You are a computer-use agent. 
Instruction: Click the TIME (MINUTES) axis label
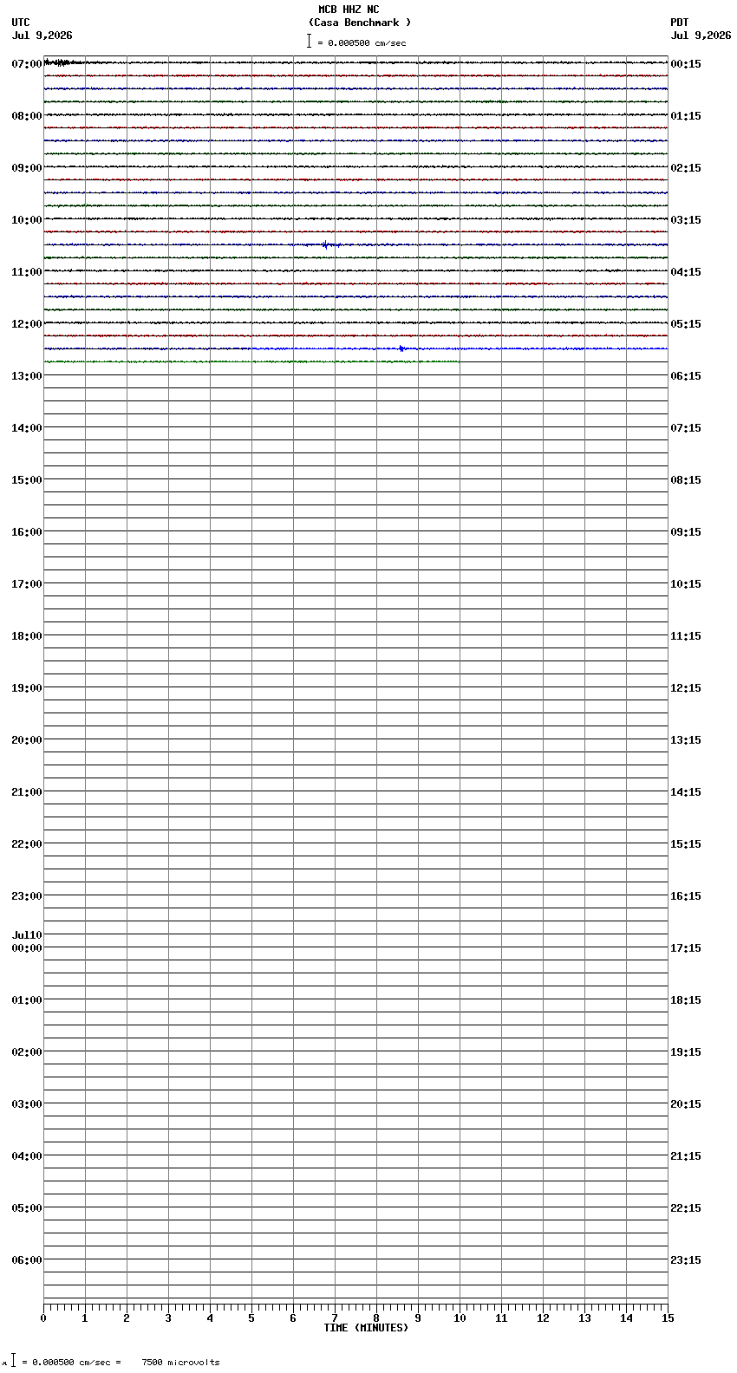(x=366, y=1328)
